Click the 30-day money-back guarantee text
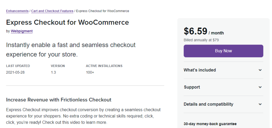The height and width of the screenshot is (128, 272). click(x=210, y=124)
